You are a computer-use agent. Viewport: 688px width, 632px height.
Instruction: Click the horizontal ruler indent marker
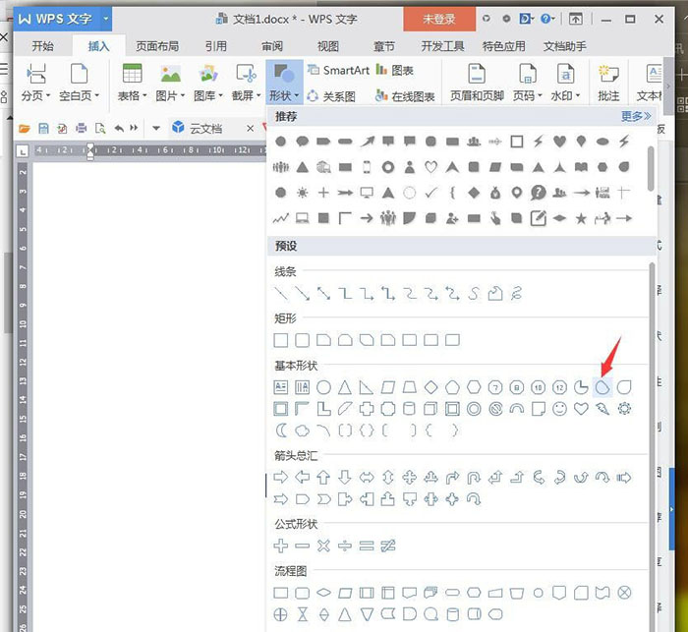[x=90, y=151]
